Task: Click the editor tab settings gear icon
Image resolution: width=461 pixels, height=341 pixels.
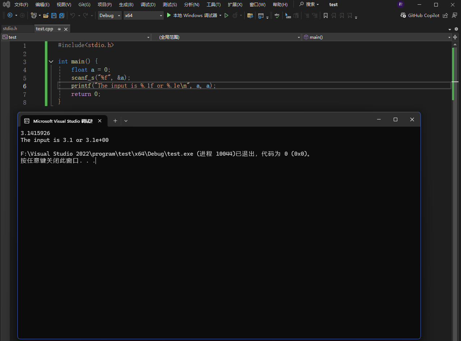Action: coord(456,29)
